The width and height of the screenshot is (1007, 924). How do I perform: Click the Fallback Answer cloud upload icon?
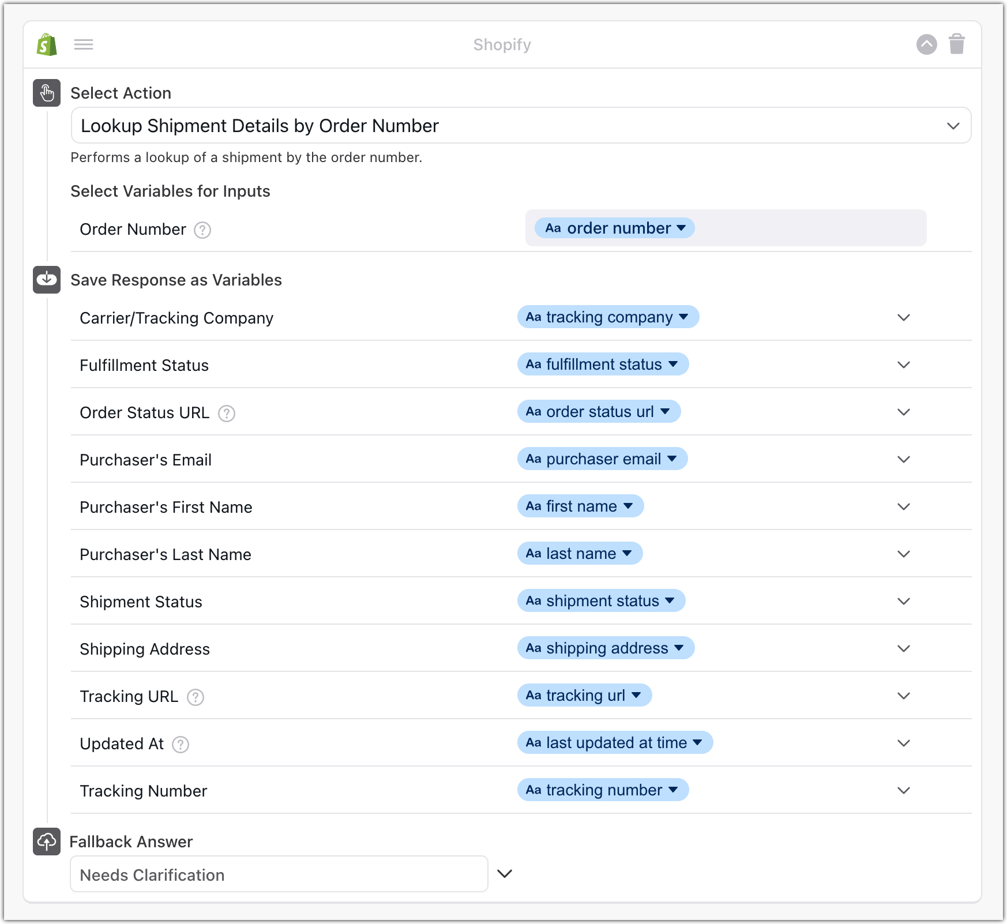[47, 842]
